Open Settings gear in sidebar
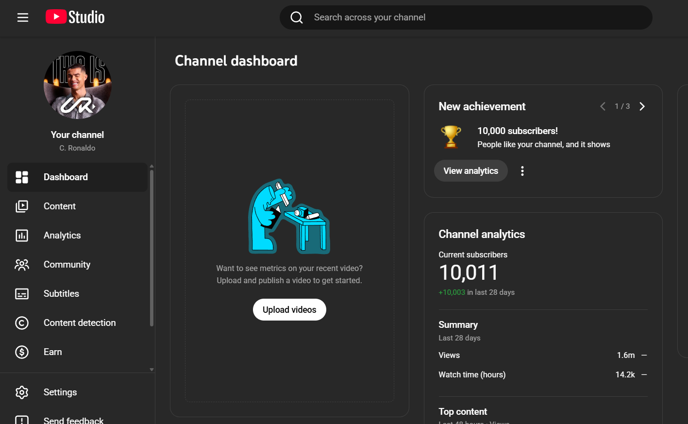This screenshot has height=424, width=688. 22,392
